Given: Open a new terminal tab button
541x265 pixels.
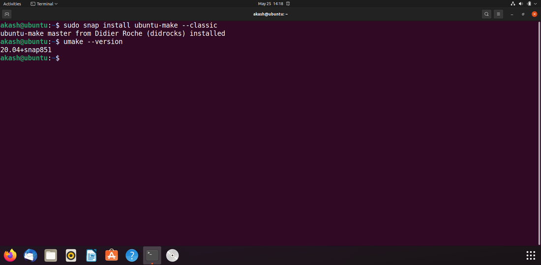Looking at the screenshot, I should pyautogui.click(x=6, y=14).
